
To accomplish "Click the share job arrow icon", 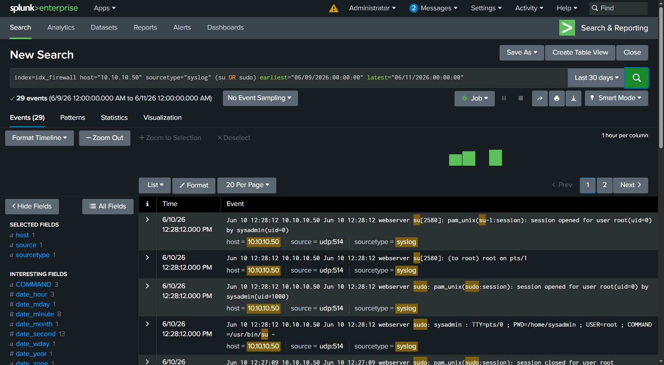I will 540,98.
